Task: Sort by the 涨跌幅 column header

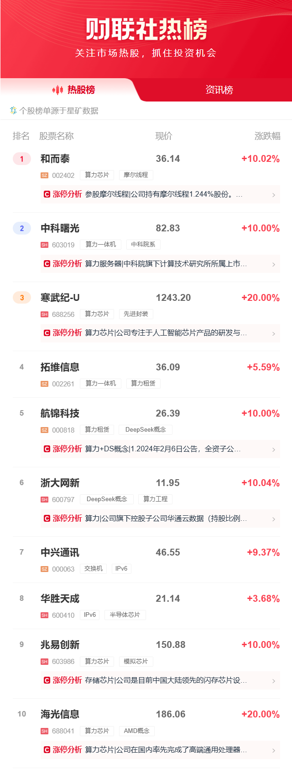Action: 267,136
